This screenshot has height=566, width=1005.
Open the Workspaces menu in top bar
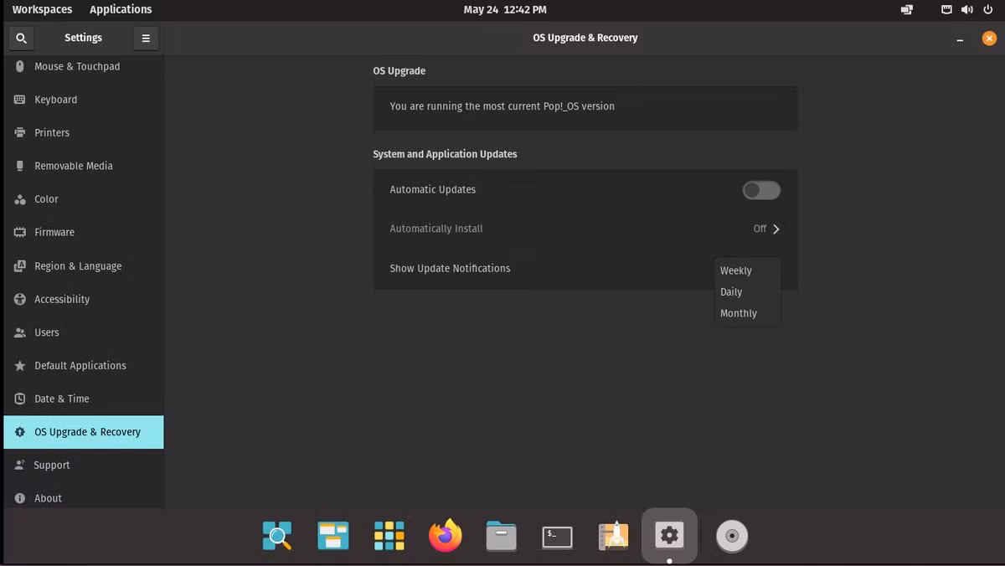point(42,10)
